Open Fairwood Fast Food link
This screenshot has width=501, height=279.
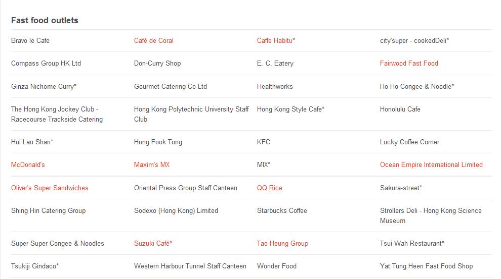[409, 64]
